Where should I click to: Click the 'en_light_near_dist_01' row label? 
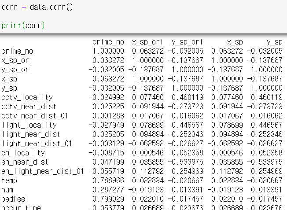42,171
